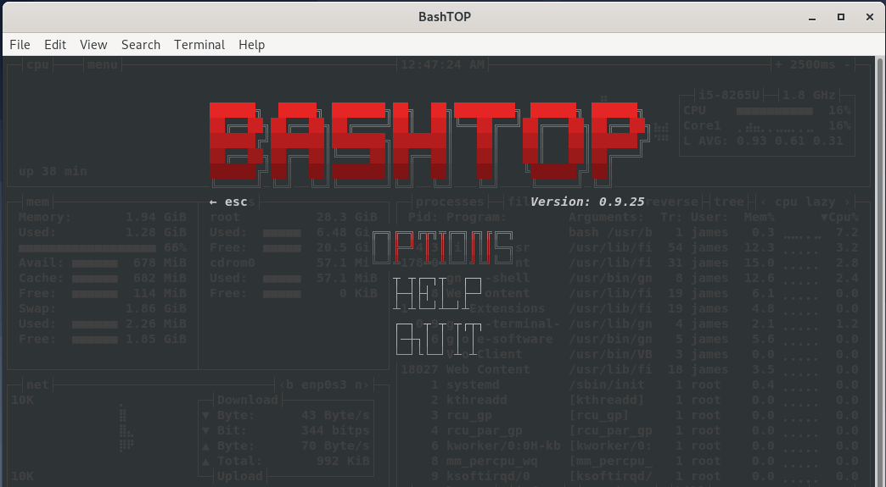Viewport: 886px width, 487px height.
Task: Click the clock showing 12:47:24 AM
Action: (442, 65)
